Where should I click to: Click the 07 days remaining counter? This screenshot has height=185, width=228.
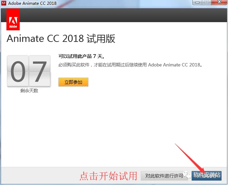point(29,71)
